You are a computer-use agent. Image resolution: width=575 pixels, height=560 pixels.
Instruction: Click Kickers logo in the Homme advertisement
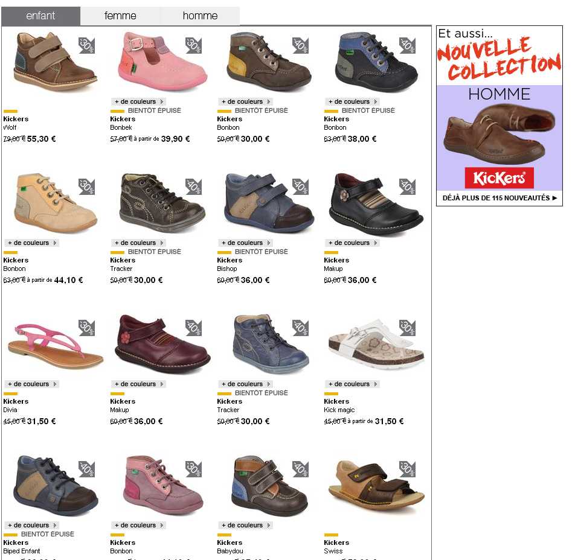[499, 178]
